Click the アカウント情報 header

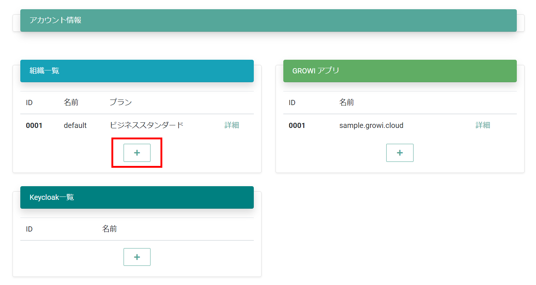pyautogui.click(x=268, y=20)
